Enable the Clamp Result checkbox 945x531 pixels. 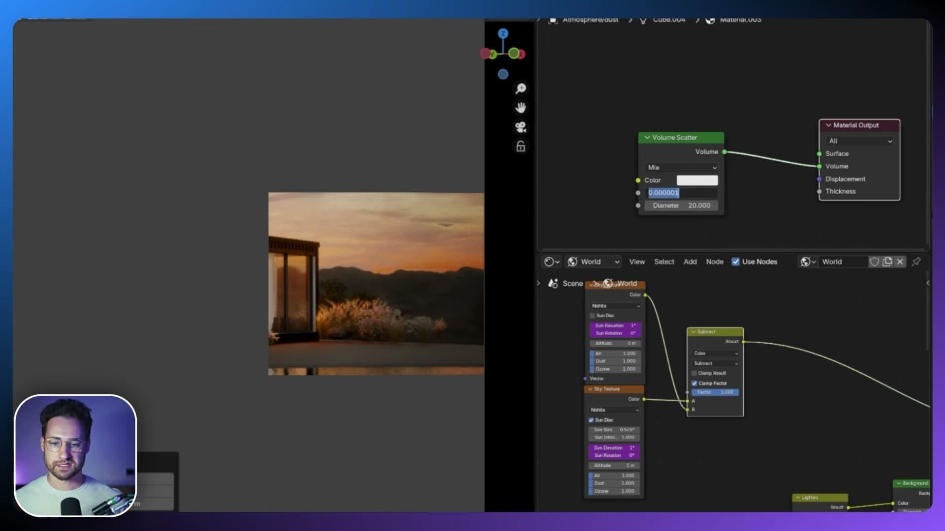pos(694,373)
